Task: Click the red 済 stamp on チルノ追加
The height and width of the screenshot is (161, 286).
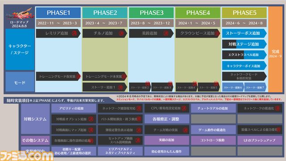Action: [x=121, y=33]
